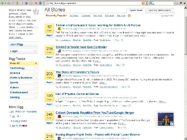Image resolution: width=187 pixels, height=140 pixels.
Task: Expand the Technology topic arrow
Action: [36, 68]
